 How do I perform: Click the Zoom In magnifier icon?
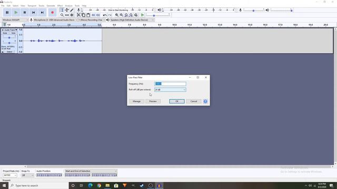click(117, 15)
